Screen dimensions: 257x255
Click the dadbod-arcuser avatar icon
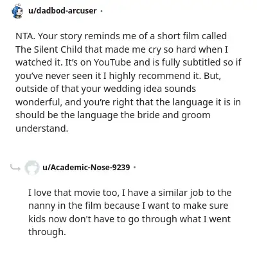pyautogui.click(x=17, y=11)
